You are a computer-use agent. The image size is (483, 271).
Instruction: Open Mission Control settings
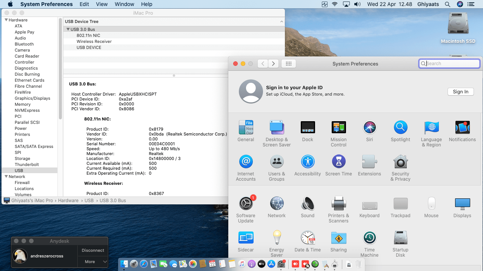[x=338, y=128]
